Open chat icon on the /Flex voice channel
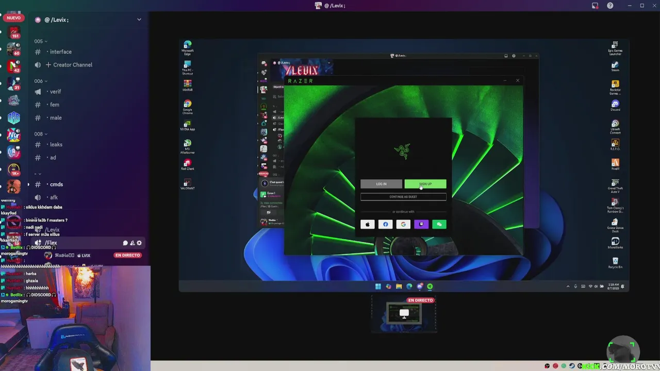Screen dimensions: 660x371 coord(125,243)
